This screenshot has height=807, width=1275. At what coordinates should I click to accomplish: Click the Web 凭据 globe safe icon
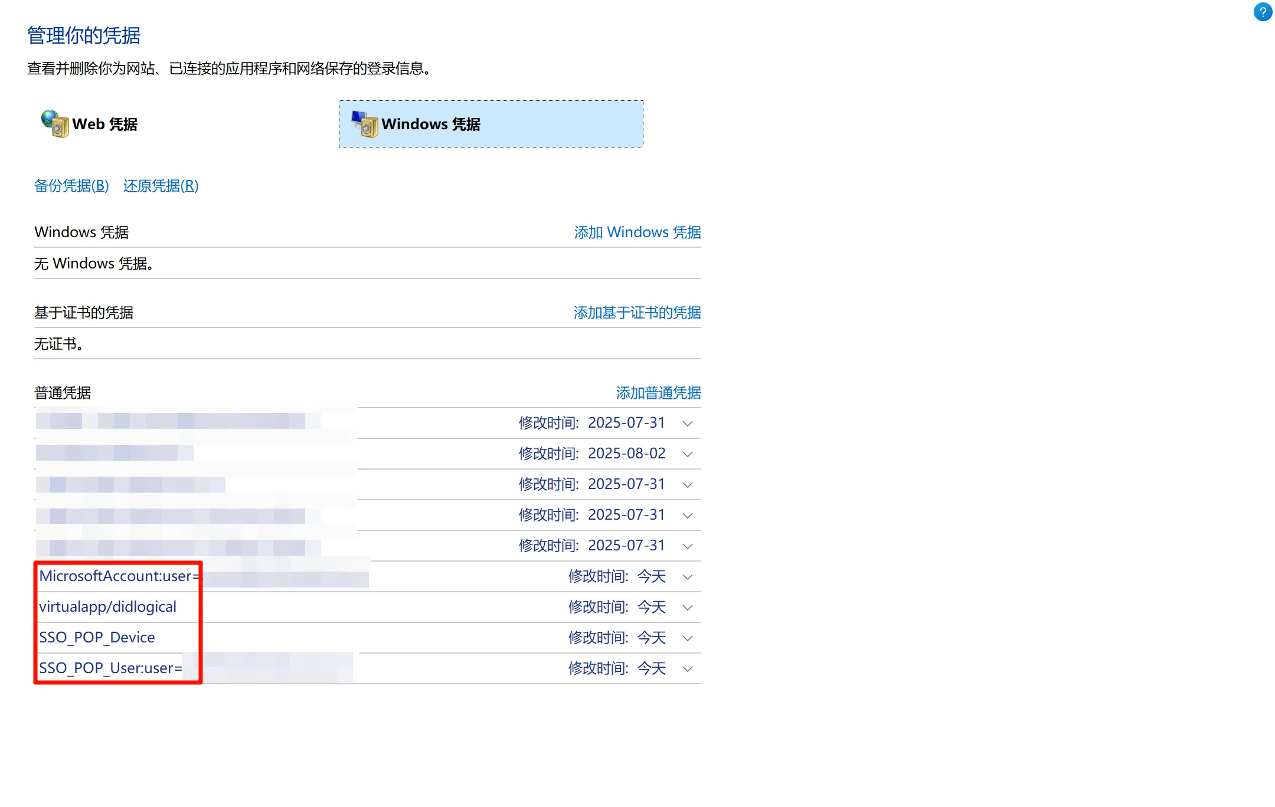[54, 124]
